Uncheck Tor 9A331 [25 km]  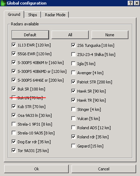tap(14, 151)
